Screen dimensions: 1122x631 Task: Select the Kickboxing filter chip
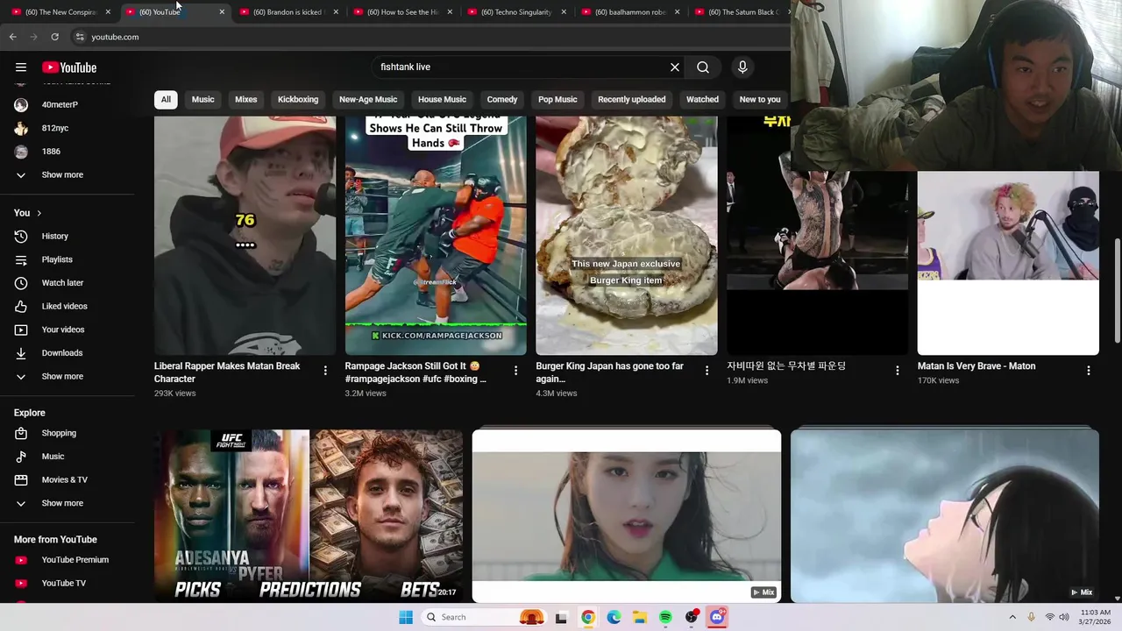(x=298, y=99)
